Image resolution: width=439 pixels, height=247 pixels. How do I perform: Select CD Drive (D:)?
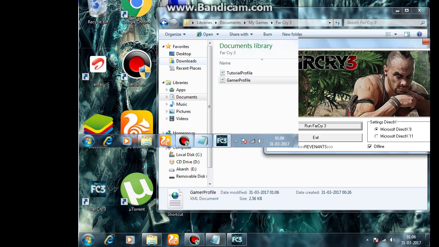pyautogui.click(x=188, y=162)
